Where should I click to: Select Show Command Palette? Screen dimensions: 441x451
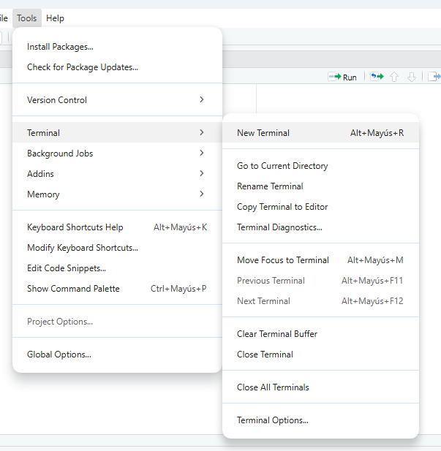(x=73, y=289)
